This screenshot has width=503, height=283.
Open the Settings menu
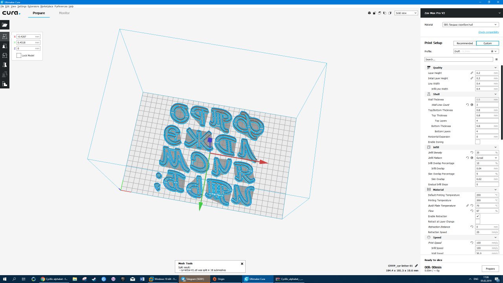click(22, 6)
